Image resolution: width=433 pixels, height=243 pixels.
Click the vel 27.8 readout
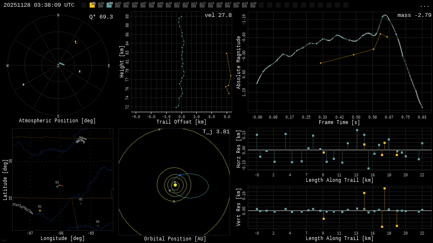coord(218,16)
